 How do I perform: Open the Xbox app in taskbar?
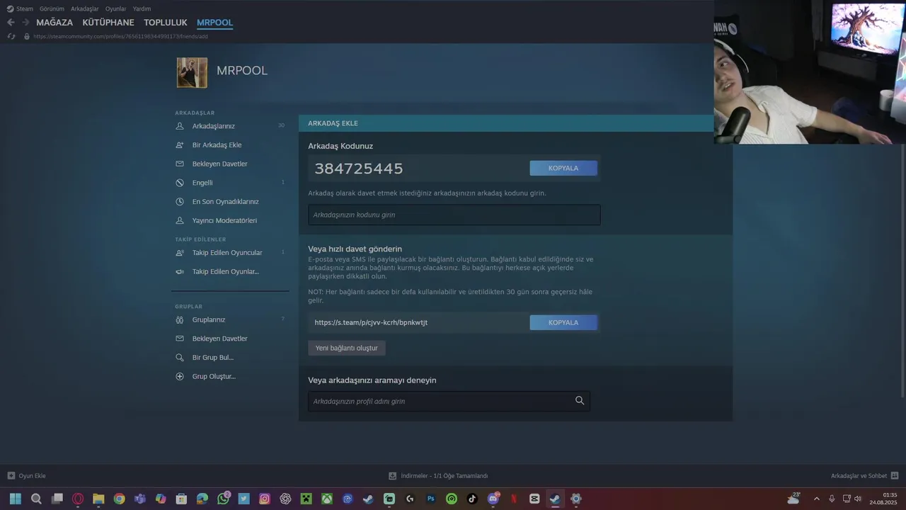tap(326, 499)
